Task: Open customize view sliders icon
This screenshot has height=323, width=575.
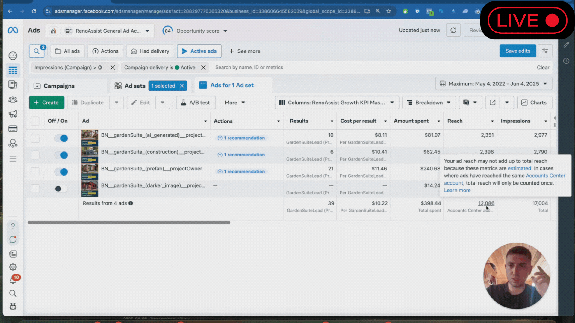Action: click(x=545, y=51)
